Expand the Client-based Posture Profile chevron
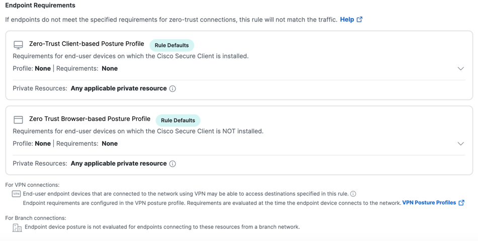 tap(460, 68)
